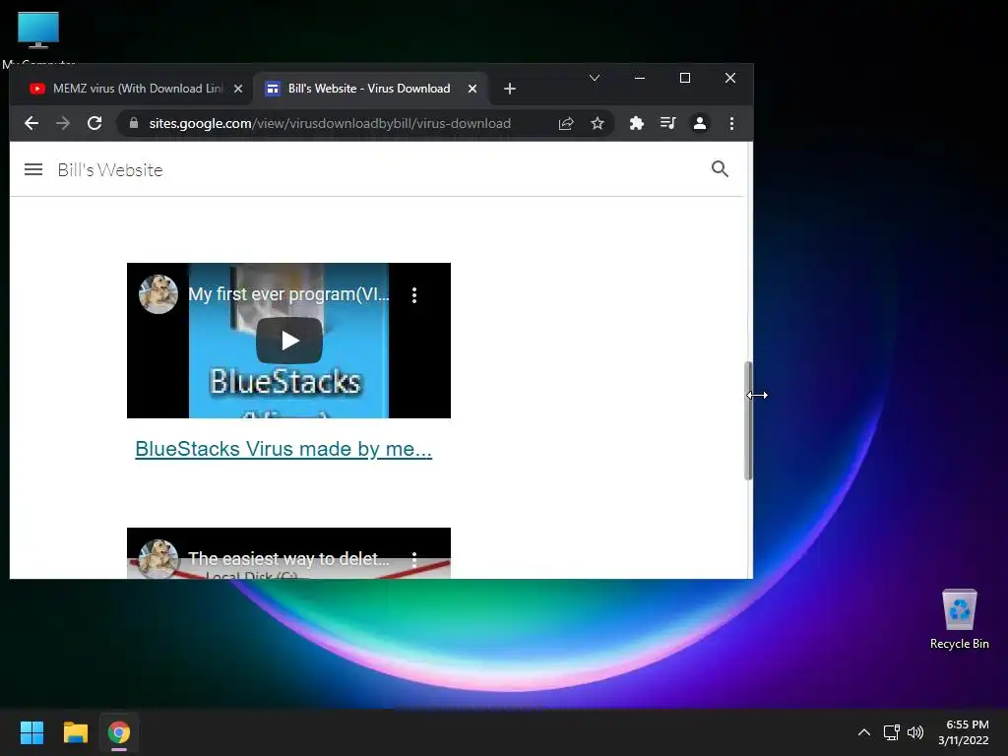
Task: Click the network tray icon
Action: [x=891, y=732]
